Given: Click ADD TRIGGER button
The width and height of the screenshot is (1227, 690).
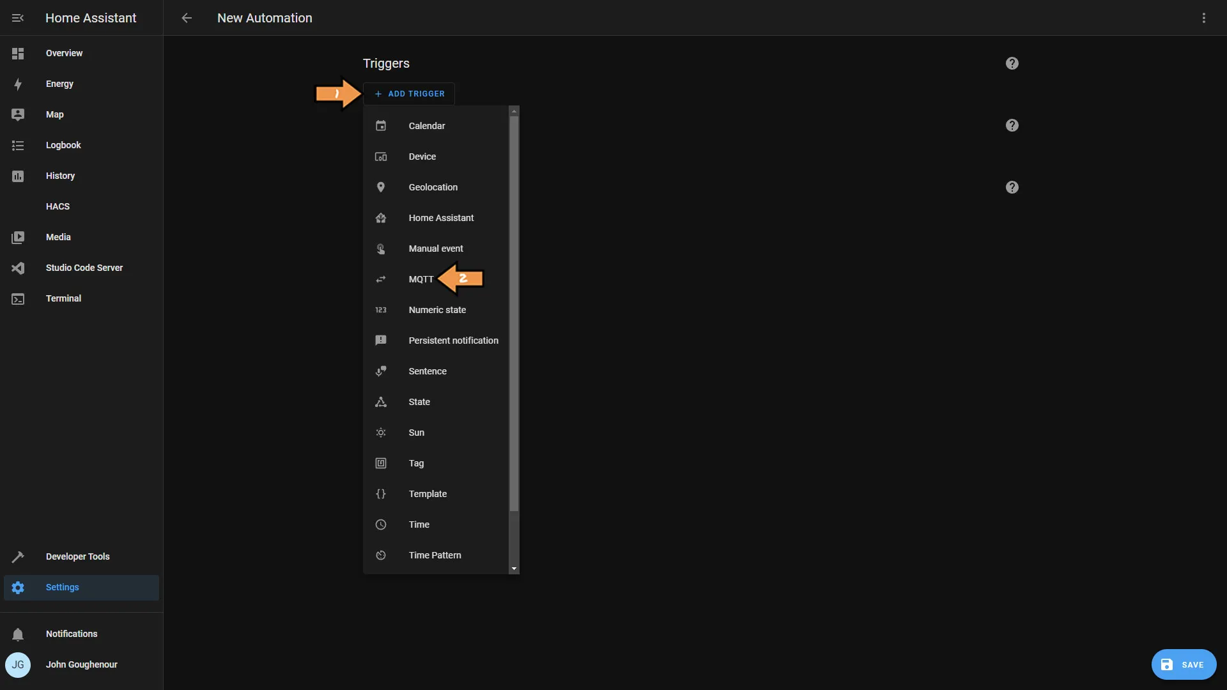Looking at the screenshot, I should 409,93.
